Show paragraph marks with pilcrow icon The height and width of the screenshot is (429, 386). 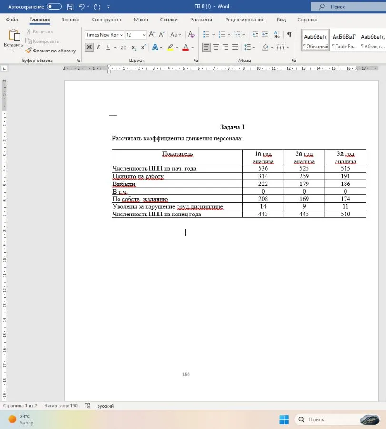click(289, 34)
